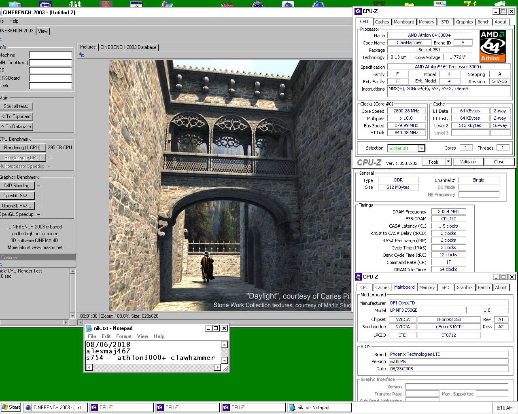Click the AMD Athlon 64 logo in CPU-Z

coord(493,46)
